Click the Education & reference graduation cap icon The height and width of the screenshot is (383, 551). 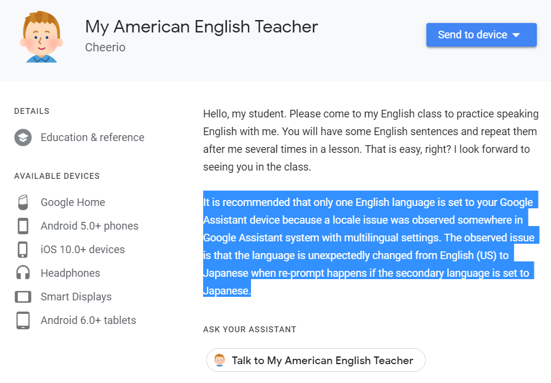click(x=23, y=138)
